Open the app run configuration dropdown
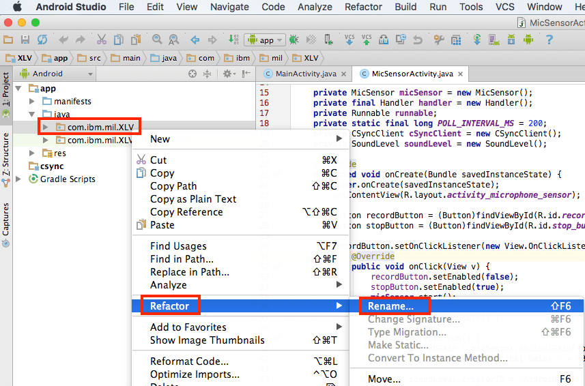Screen dimensions: 585x386 (x=265, y=40)
